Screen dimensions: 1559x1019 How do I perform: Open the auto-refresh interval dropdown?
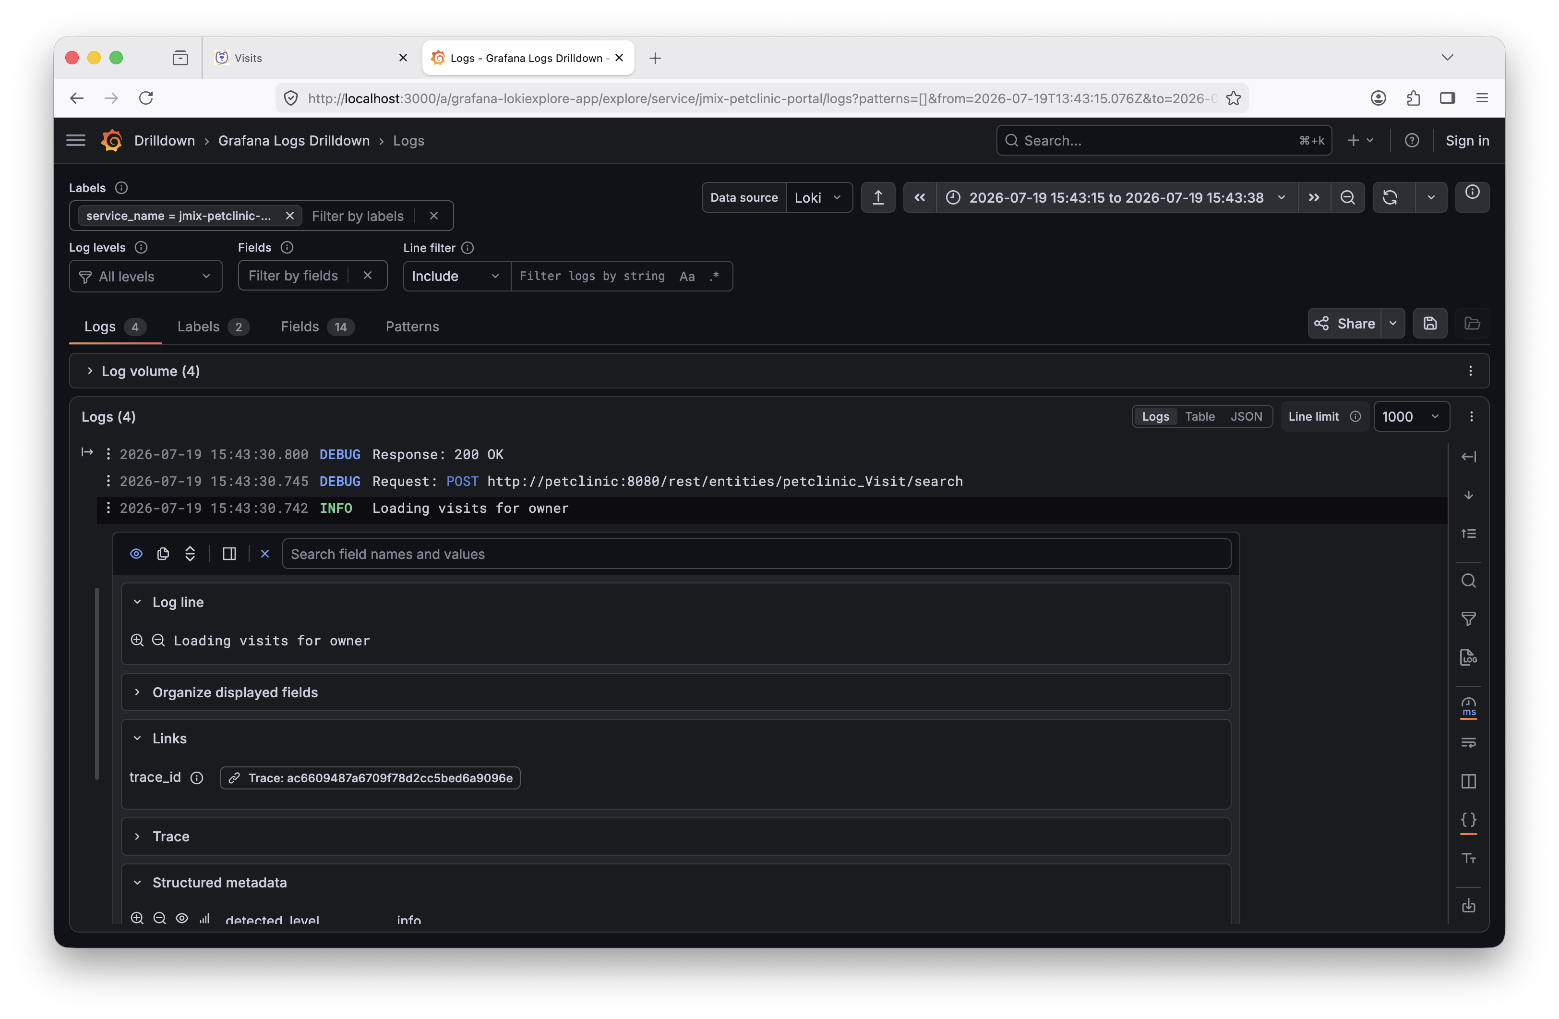(1431, 197)
